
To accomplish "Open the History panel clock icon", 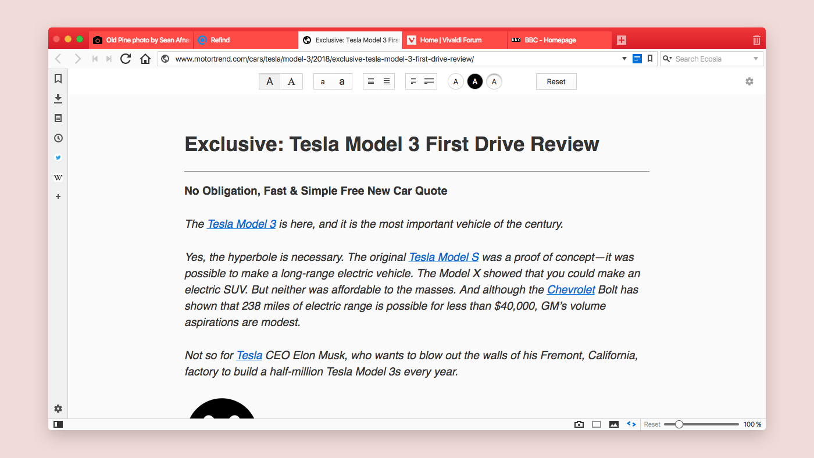I will coord(58,138).
